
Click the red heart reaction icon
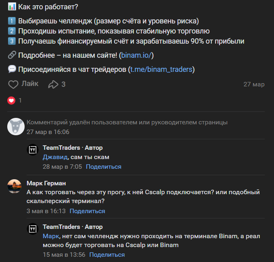tap(11, 101)
